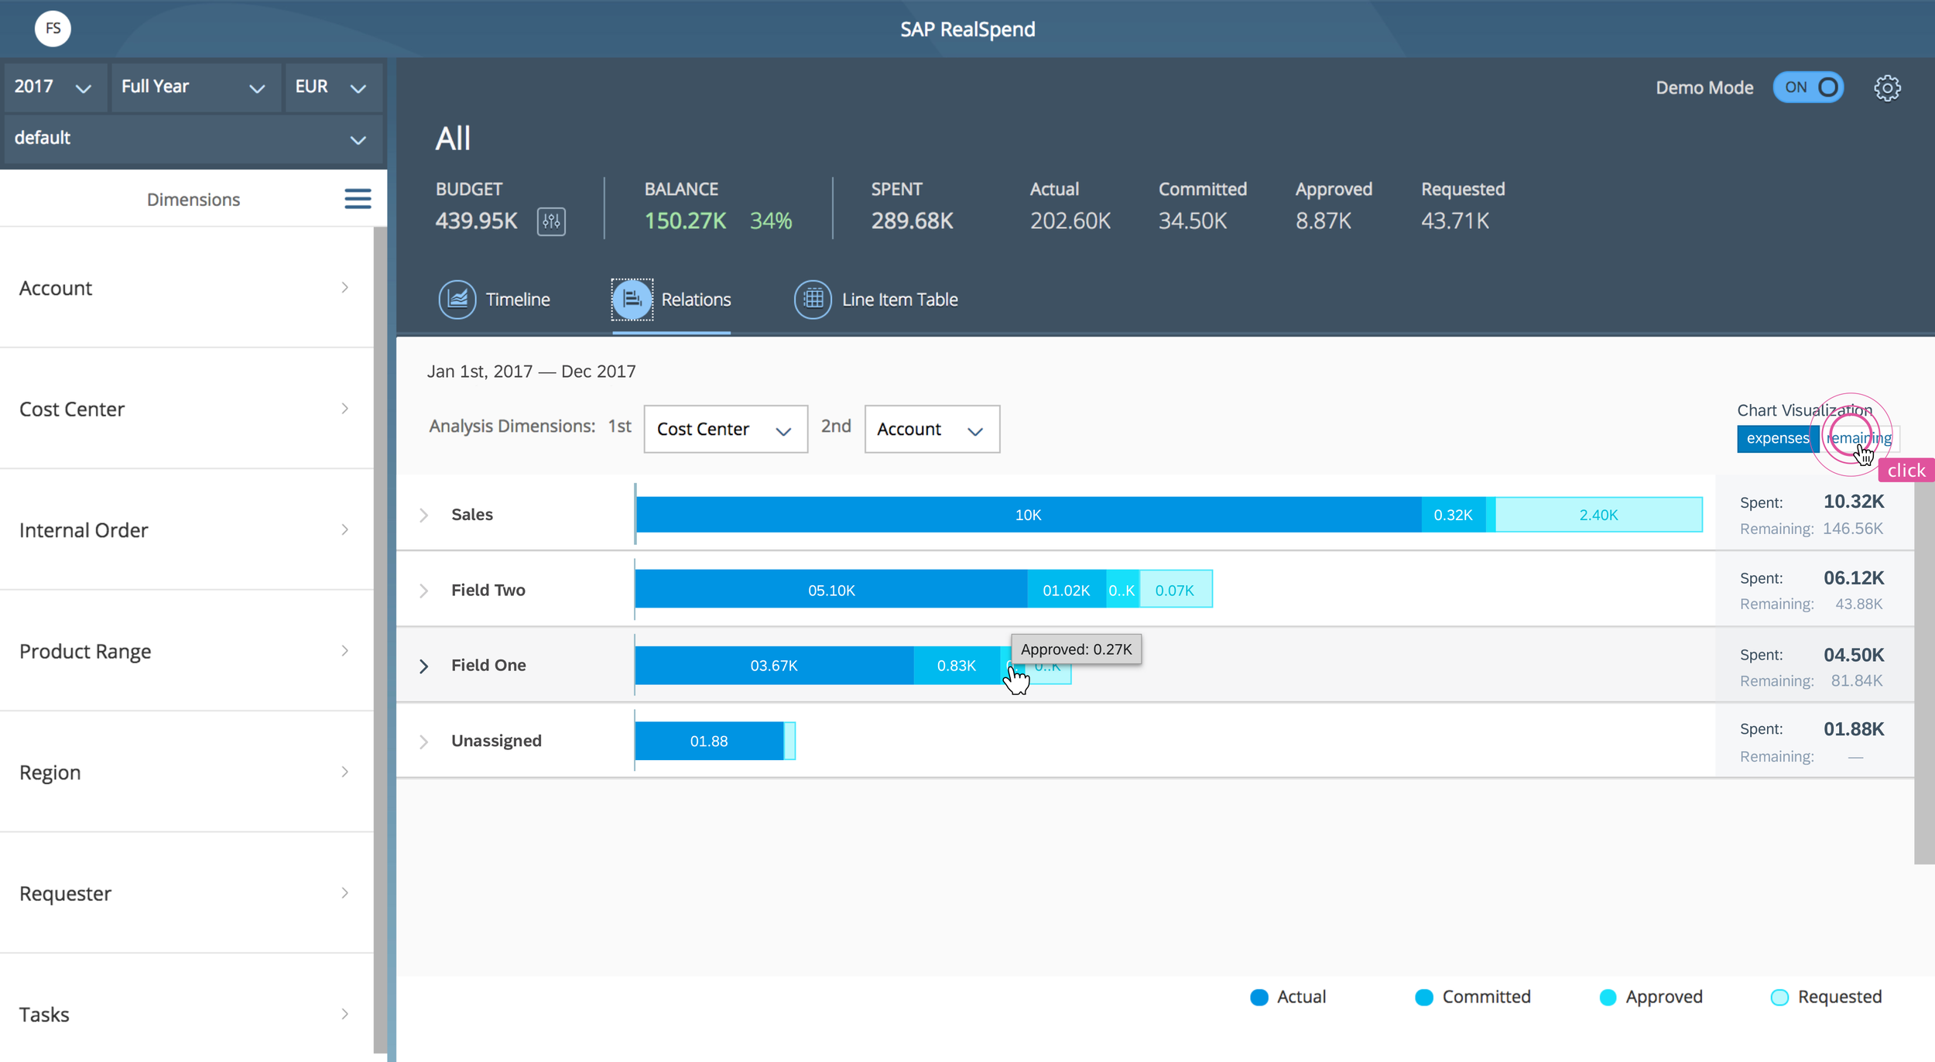The image size is (1935, 1062).
Task: Click the Field Two row label
Action: coord(488,591)
